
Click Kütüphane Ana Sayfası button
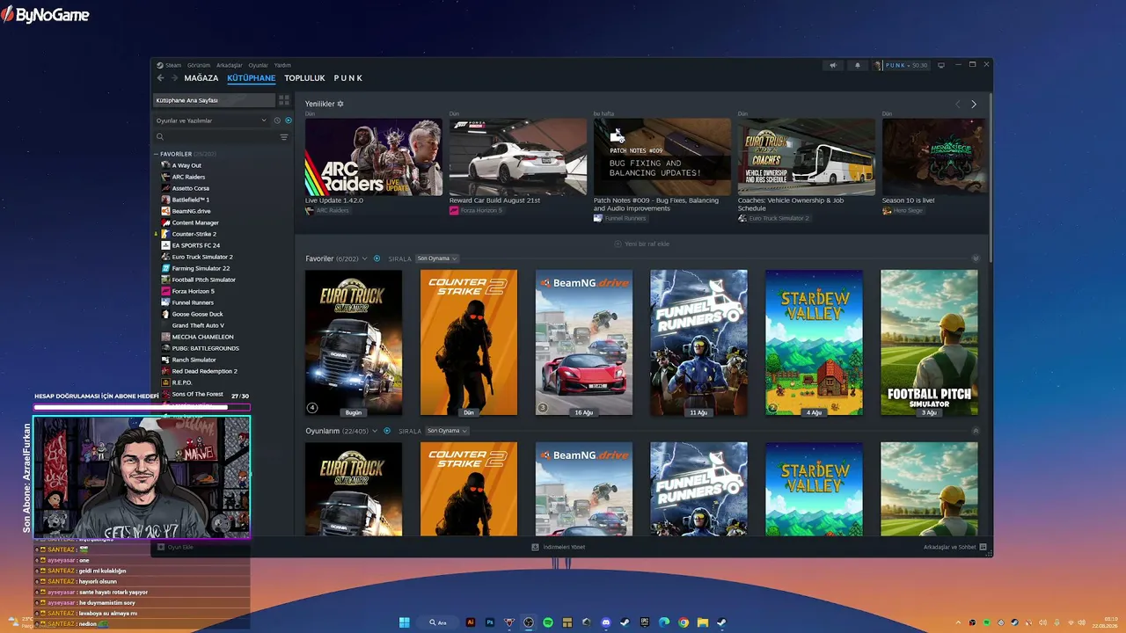[215, 100]
